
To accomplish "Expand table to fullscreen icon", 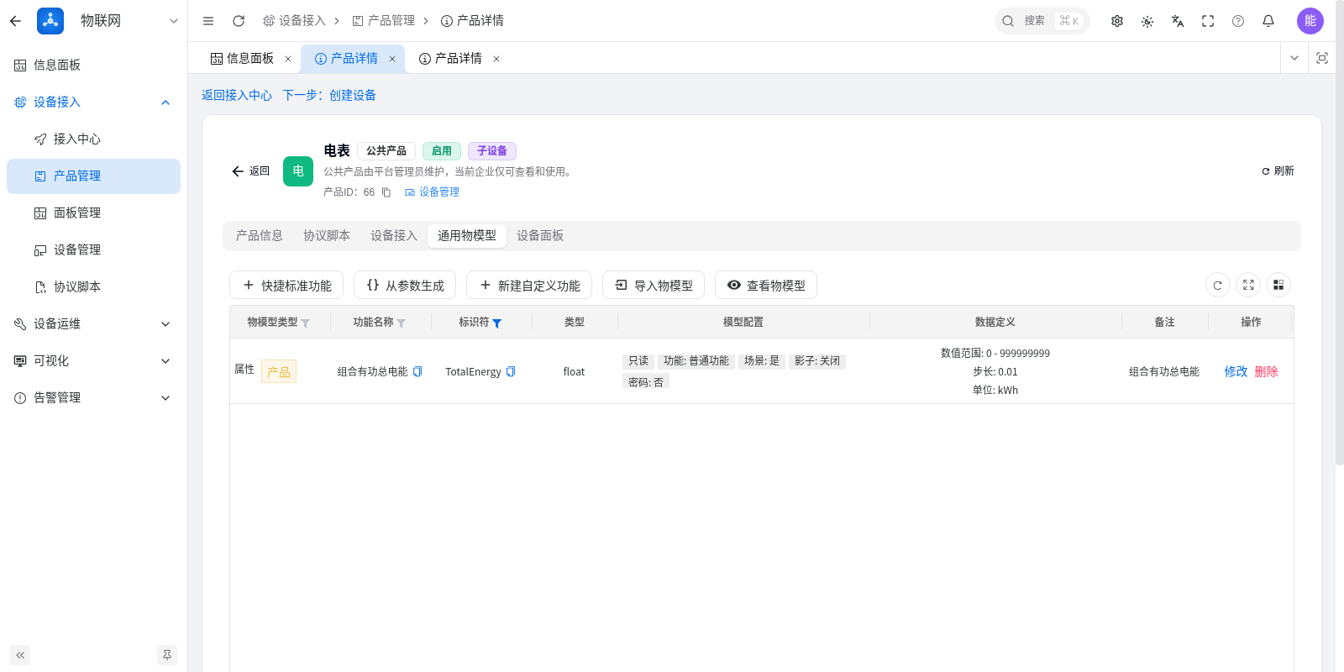I will click(1248, 286).
